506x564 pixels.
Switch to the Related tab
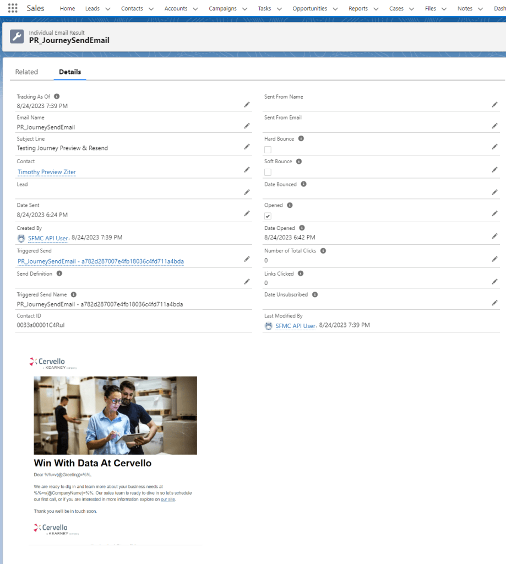(x=26, y=72)
